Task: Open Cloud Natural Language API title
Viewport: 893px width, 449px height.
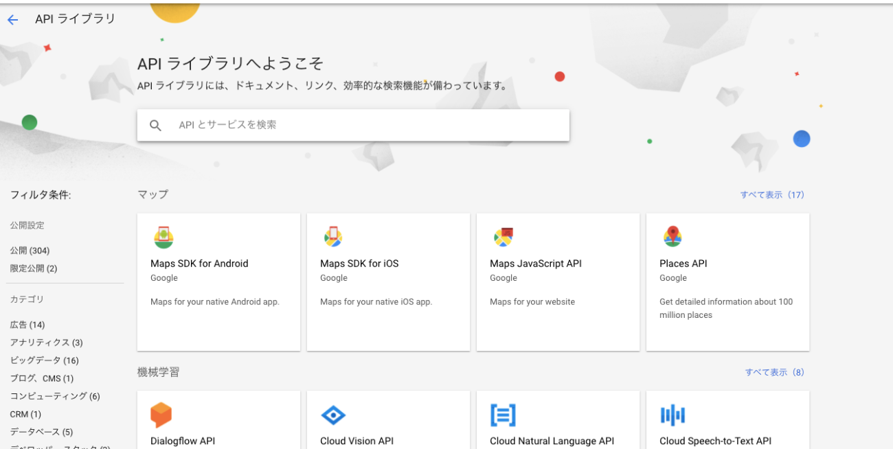Action: coord(552,441)
